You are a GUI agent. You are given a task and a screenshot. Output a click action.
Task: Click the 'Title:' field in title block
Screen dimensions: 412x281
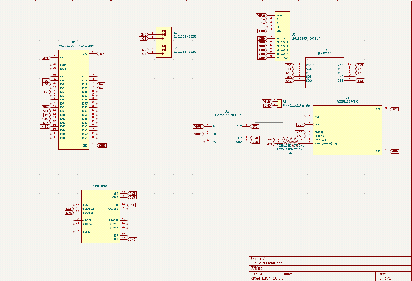coord(256,268)
